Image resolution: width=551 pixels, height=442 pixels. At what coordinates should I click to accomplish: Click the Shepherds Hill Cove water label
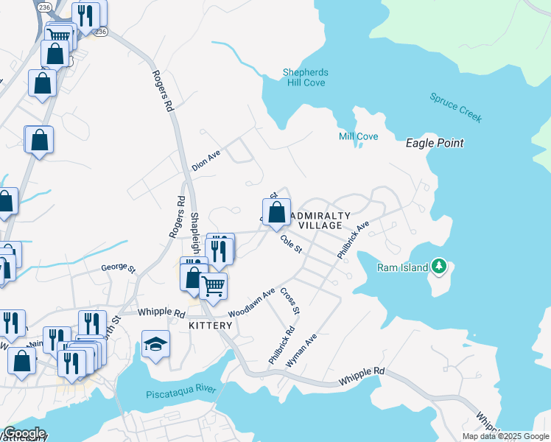tap(306, 77)
